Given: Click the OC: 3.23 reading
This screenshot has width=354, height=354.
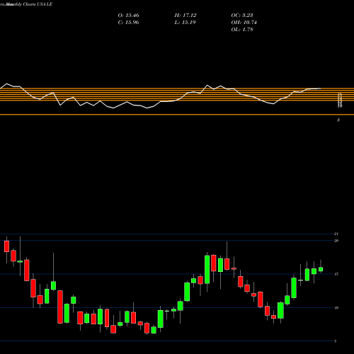Looking at the screenshot, I should pos(242,16).
